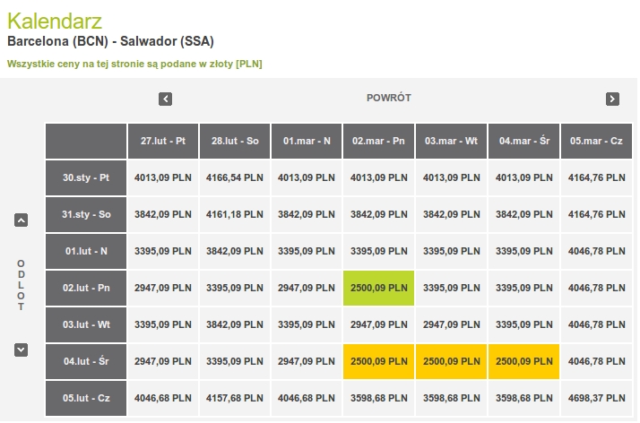
Task: Choose 3842,09 PLN fare in the 01.lut row
Action: 235,251
